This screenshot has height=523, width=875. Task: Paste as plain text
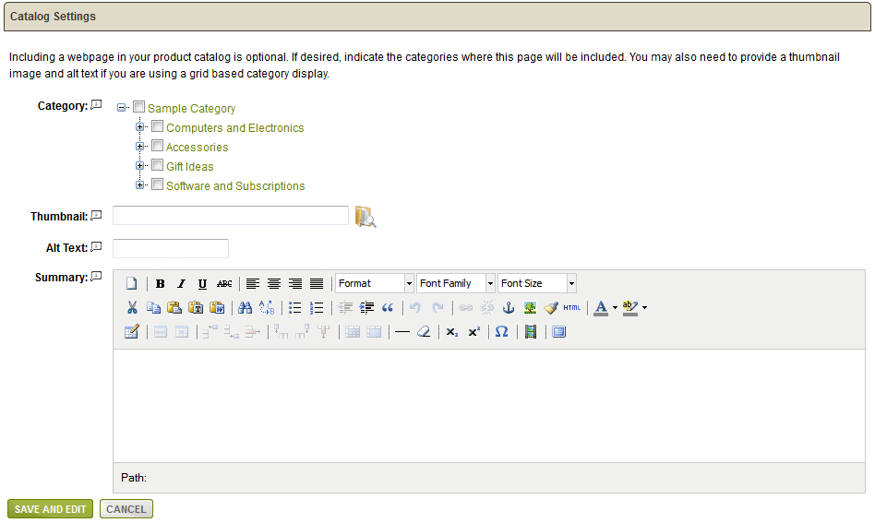196,307
